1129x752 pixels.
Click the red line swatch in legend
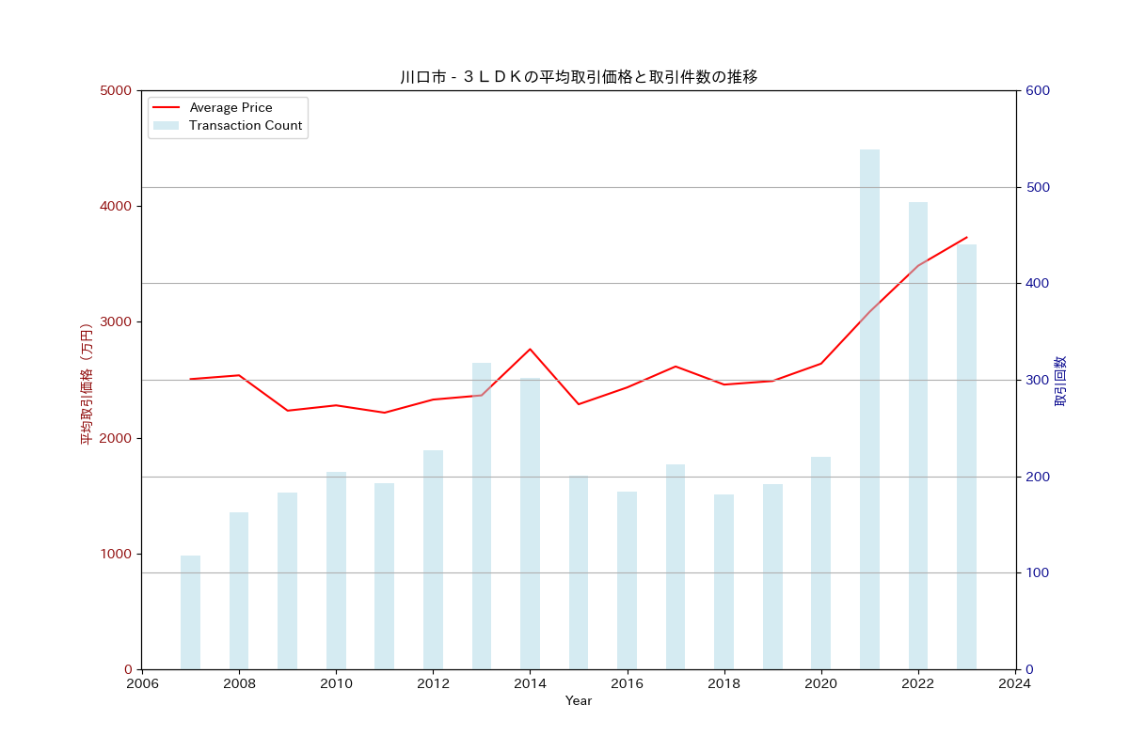(166, 108)
